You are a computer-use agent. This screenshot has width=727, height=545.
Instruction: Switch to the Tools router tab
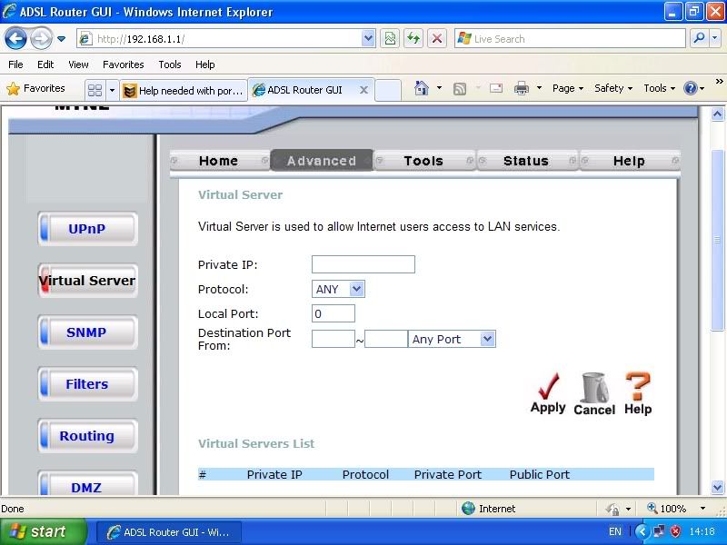point(423,161)
